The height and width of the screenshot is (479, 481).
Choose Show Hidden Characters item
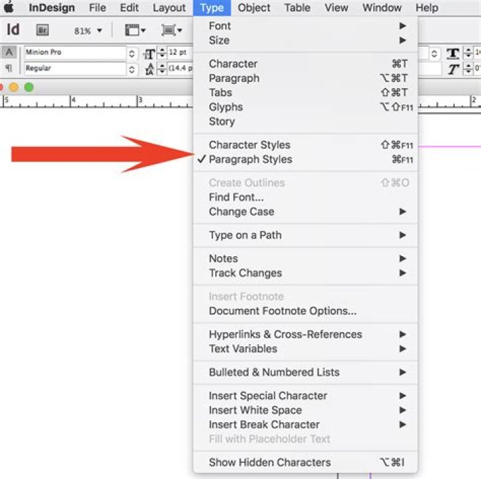[x=305, y=462]
